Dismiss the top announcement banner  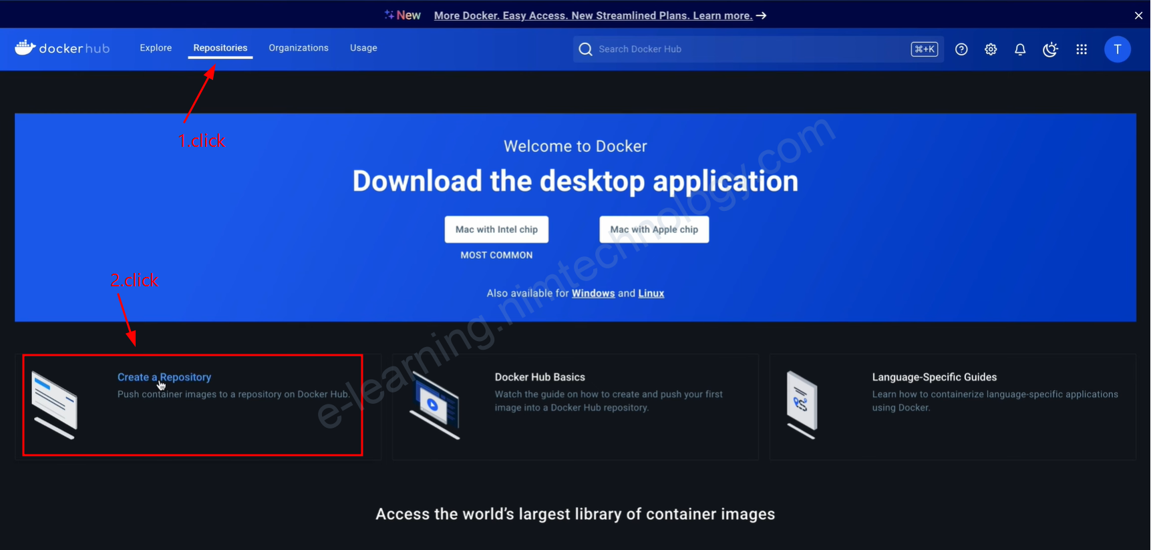tap(1138, 15)
